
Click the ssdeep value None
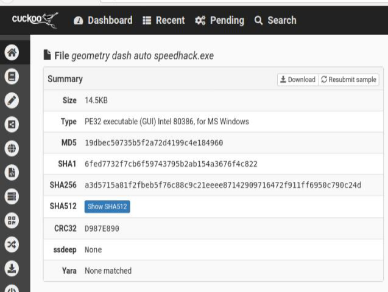(x=93, y=250)
